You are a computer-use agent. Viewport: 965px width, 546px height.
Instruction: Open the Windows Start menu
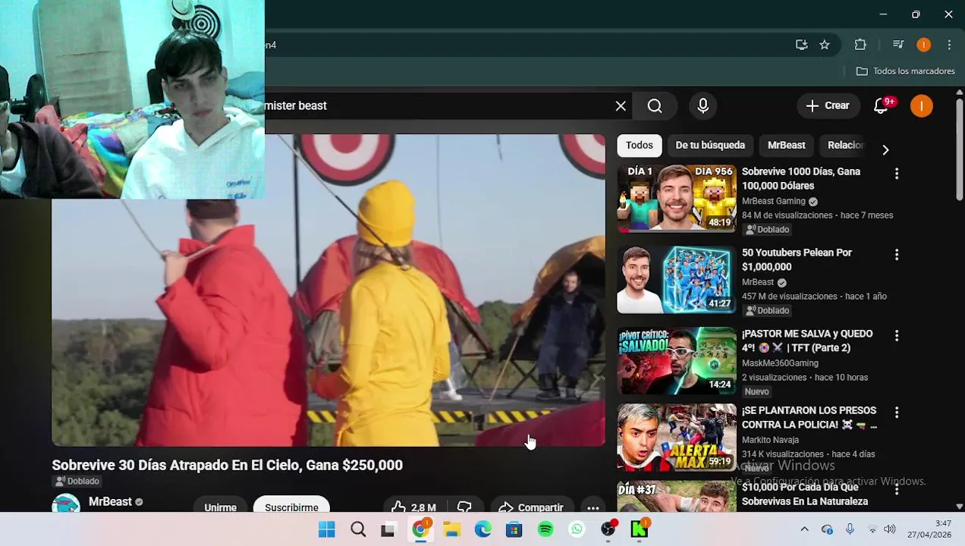click(327, 529)
